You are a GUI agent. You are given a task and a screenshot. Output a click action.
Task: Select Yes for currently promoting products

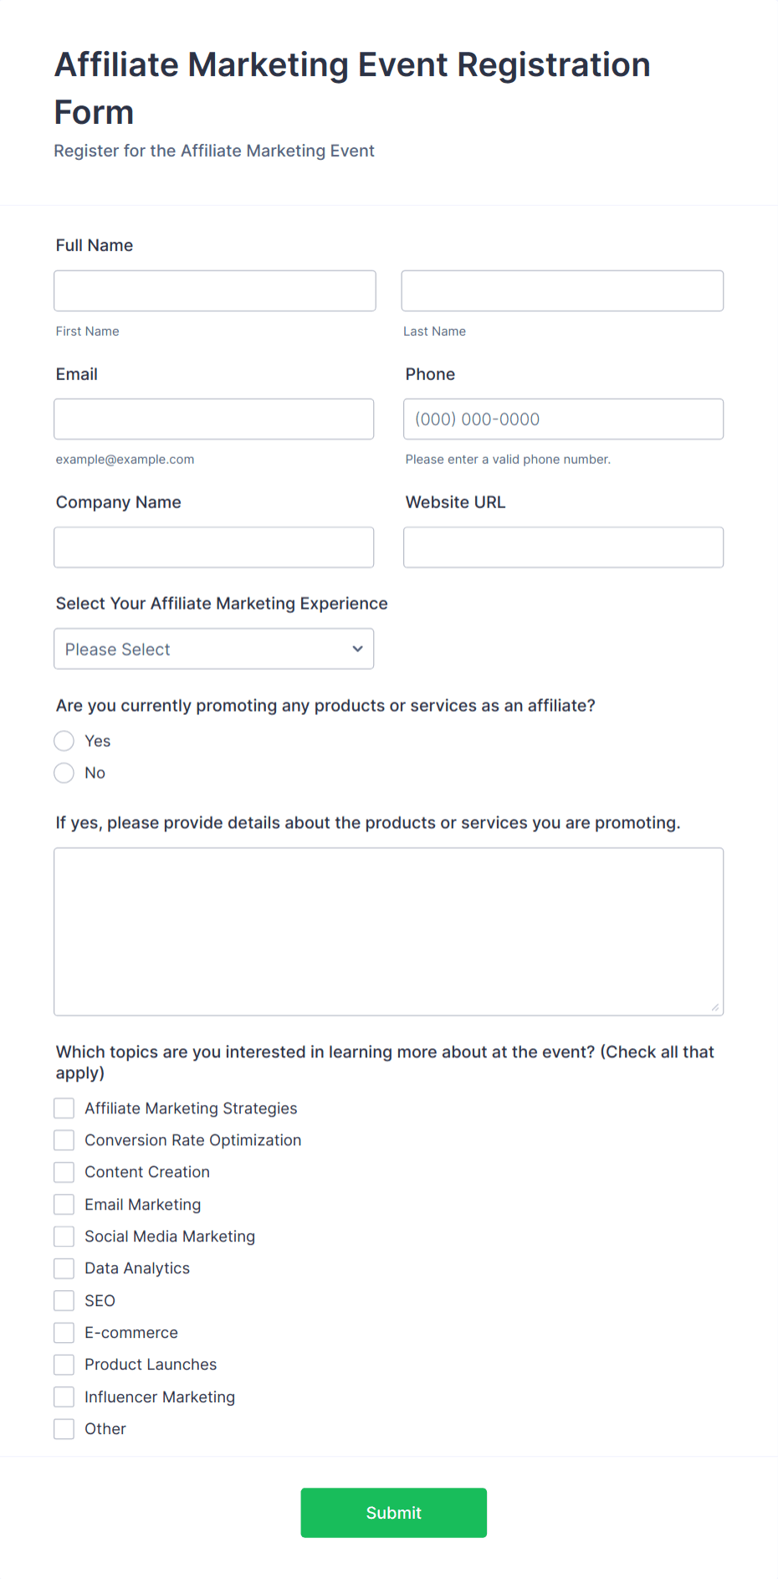tap(64, 740)
